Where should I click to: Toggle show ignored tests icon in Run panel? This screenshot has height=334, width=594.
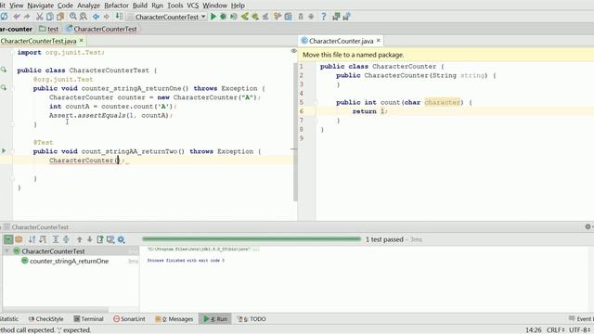(x=19, y=239)
